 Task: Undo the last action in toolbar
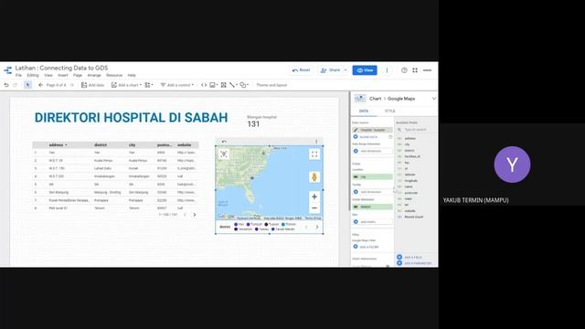pyautogui.click(x=6, y=85)
